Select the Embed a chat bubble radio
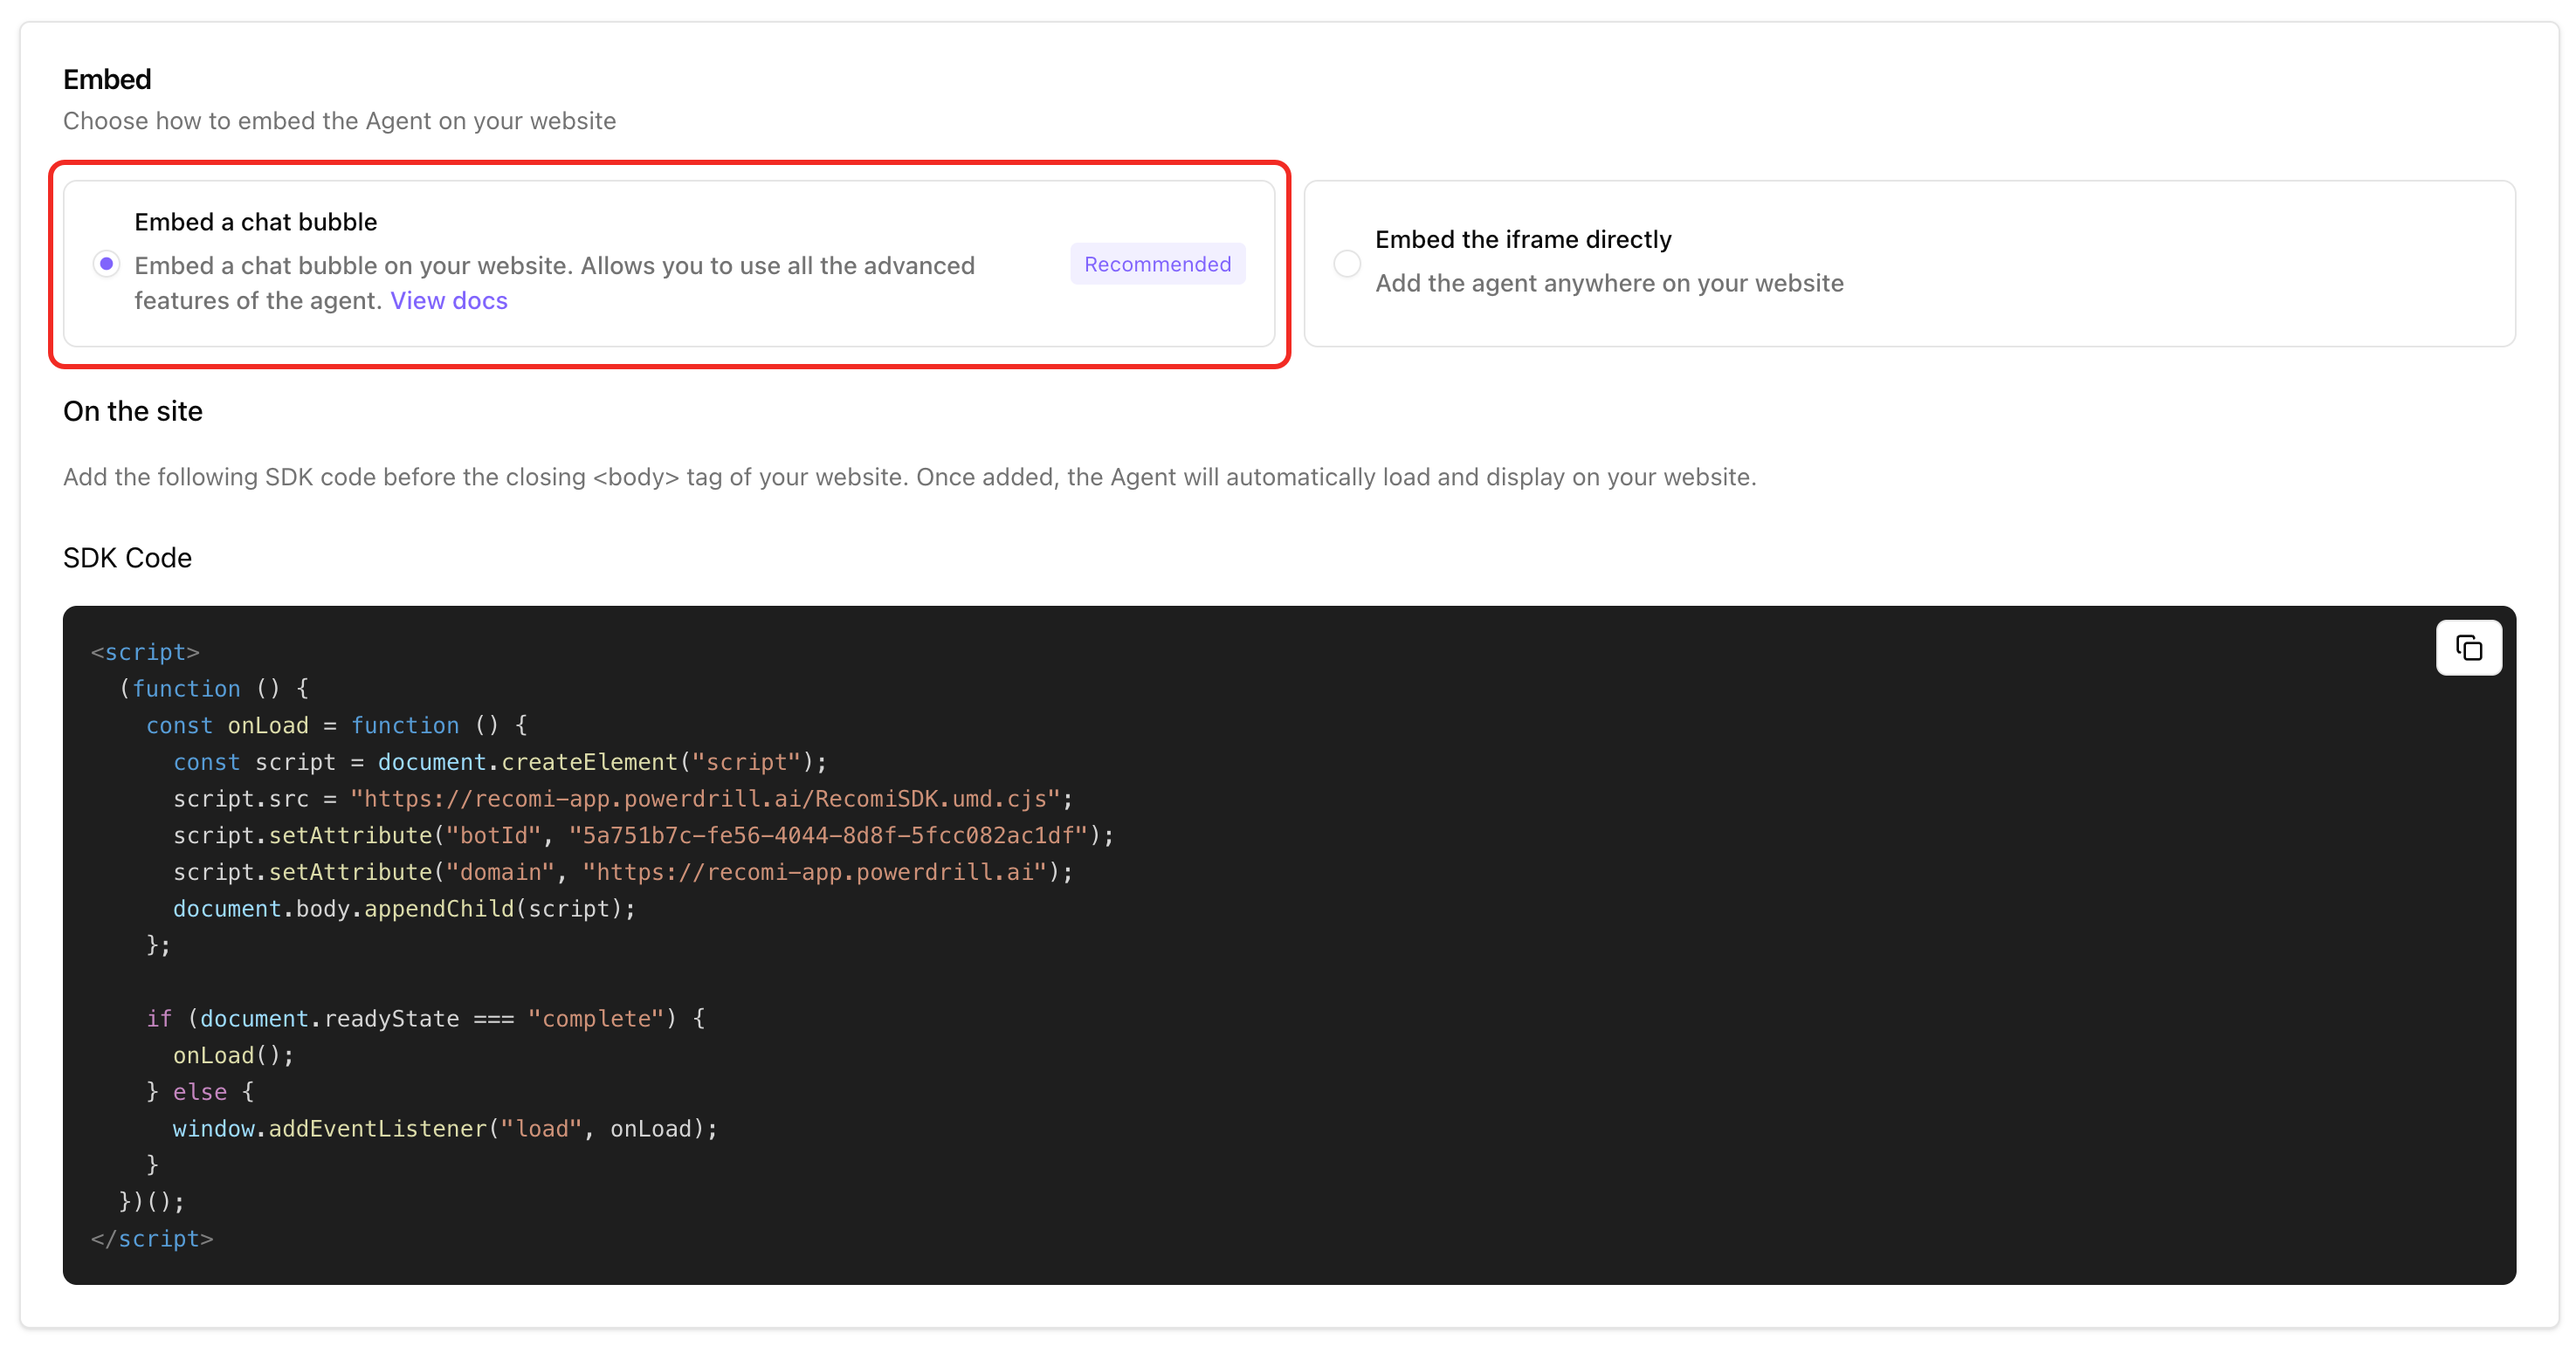Image resolution: width=2576 pixels, height=1360 pixels. 106,264
